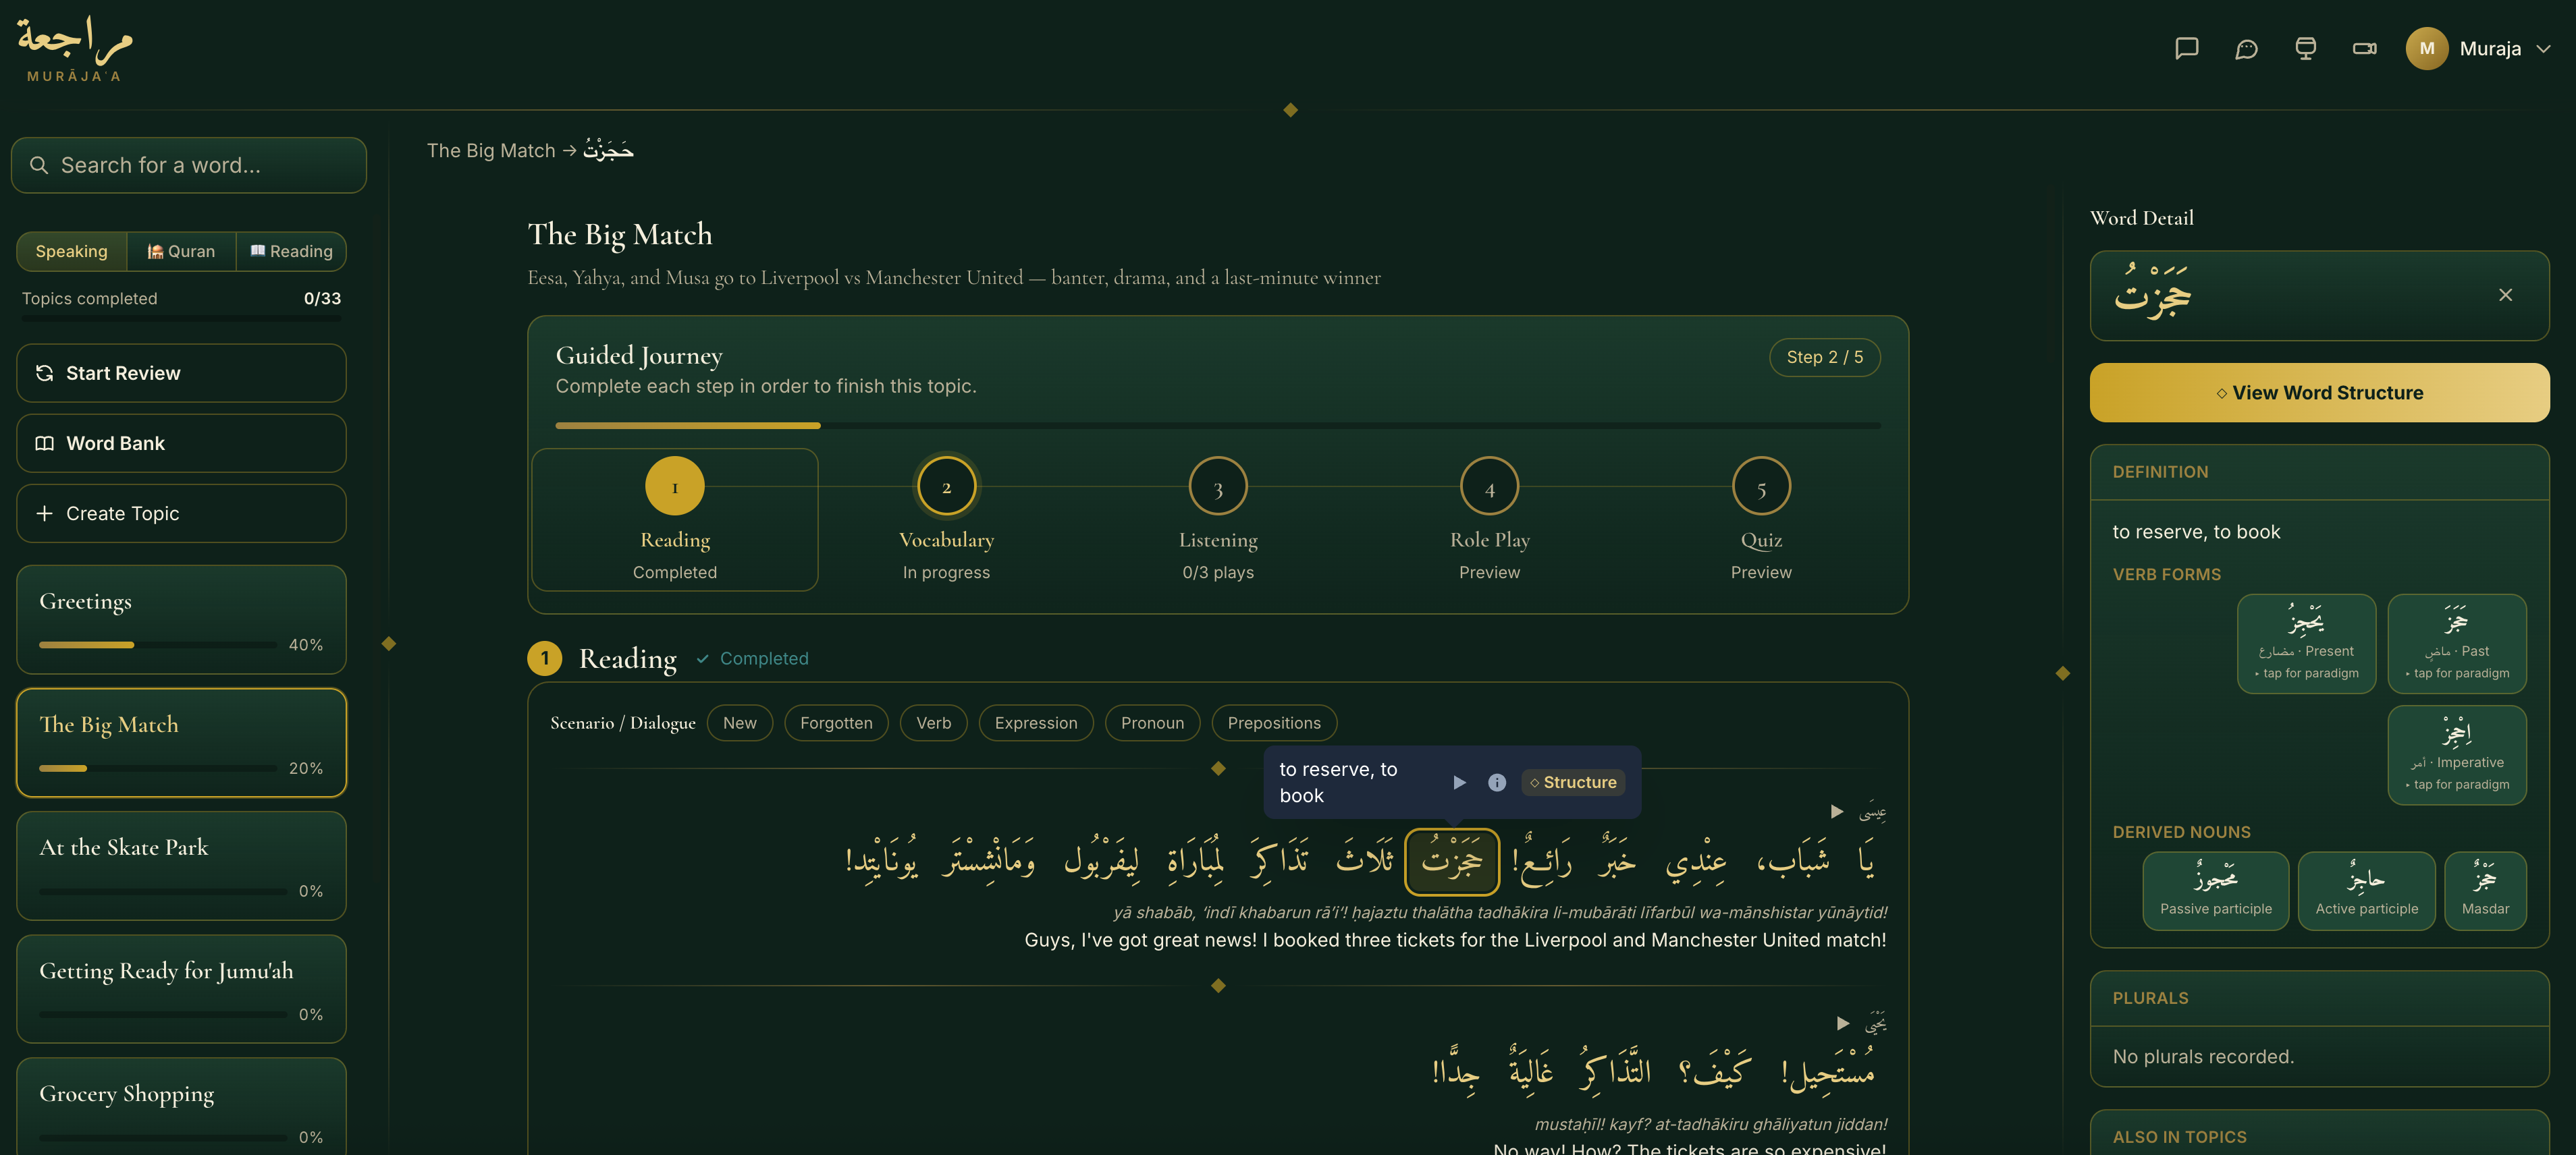Viewport: 2576px width, 1155px height.
Task: Open the Active participle derived noun
Action: (x=2366, y=891)
